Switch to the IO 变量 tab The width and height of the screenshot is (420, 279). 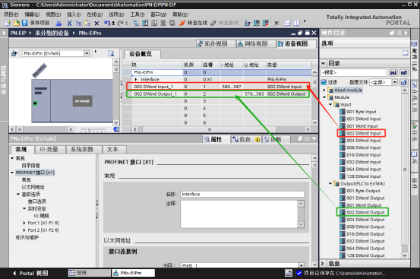(49, 149)
